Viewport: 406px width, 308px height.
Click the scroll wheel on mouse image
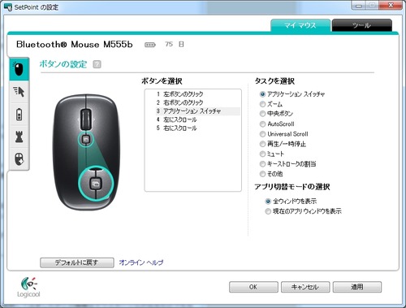point(86,119)
